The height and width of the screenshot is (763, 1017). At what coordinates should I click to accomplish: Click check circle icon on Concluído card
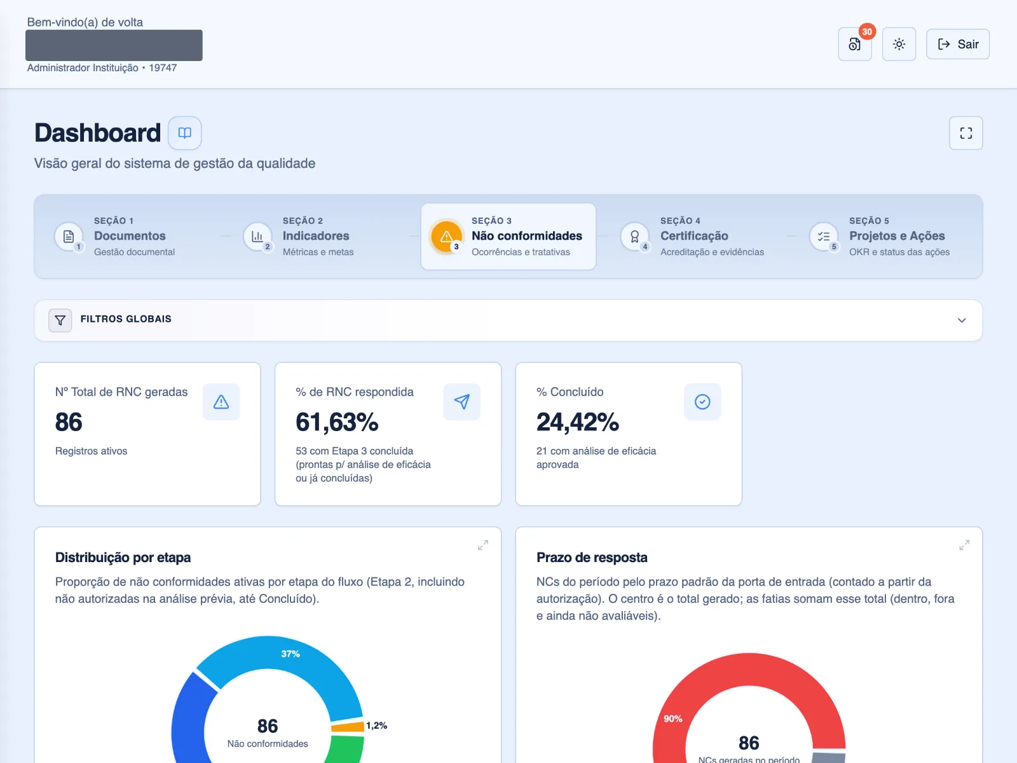[702, 402]
